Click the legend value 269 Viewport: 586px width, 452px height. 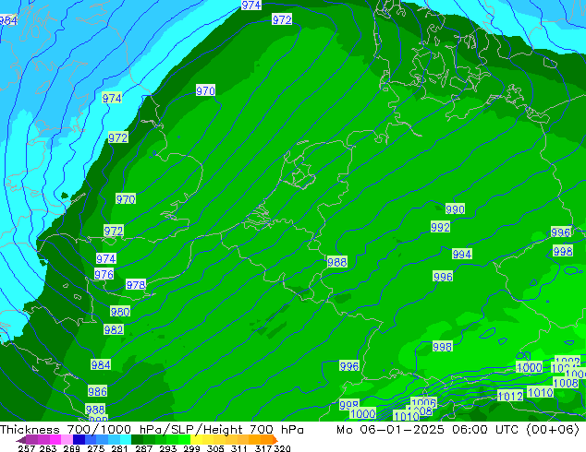point(71,448)
